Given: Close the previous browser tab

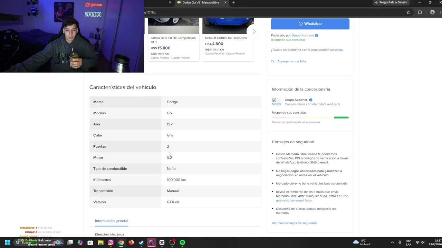Looking at the screenshot, I should point(170,2).
